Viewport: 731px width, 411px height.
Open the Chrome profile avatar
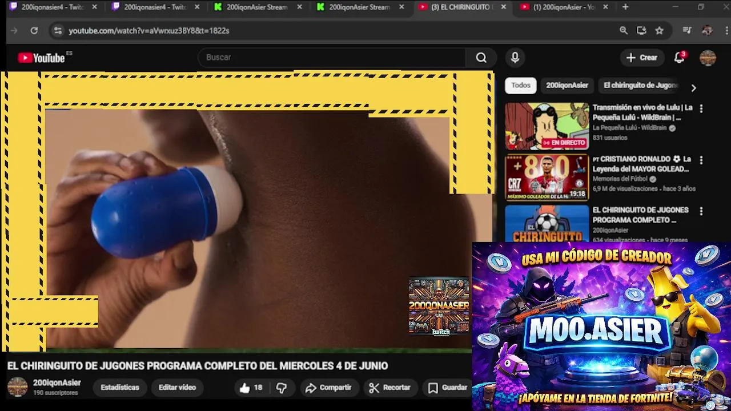[x=707, y=31]
